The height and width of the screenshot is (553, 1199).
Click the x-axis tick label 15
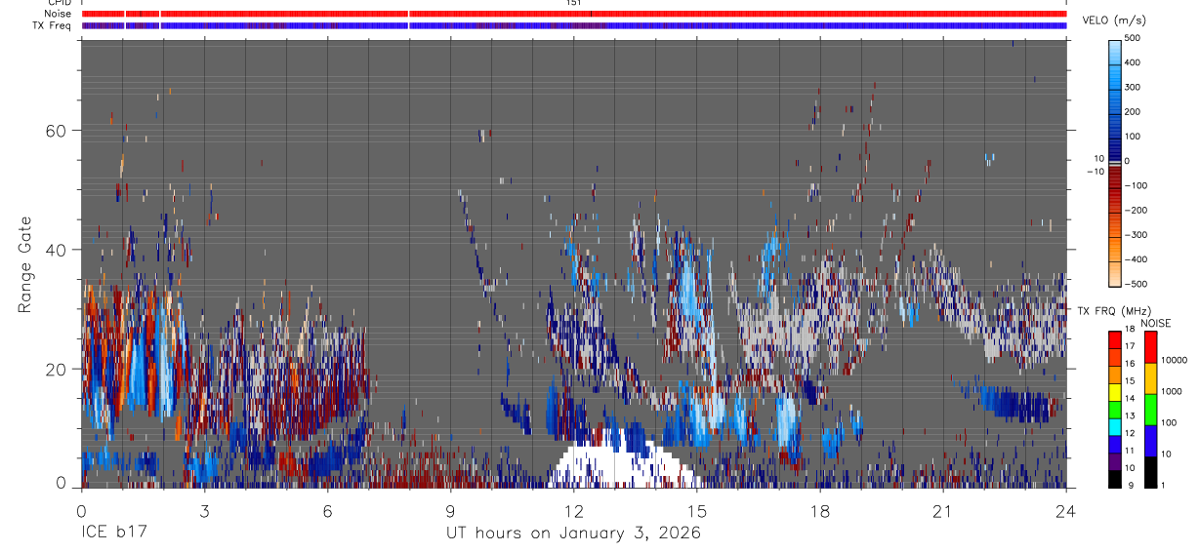[x=696, y=511]
